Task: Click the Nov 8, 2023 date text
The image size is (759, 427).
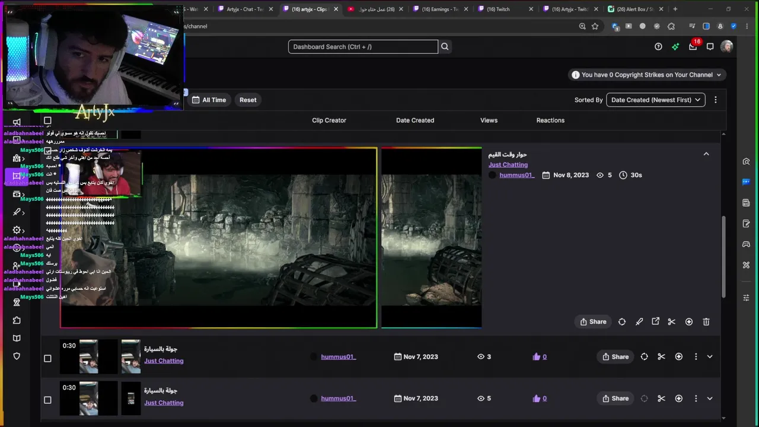Action: pos(571,175)
